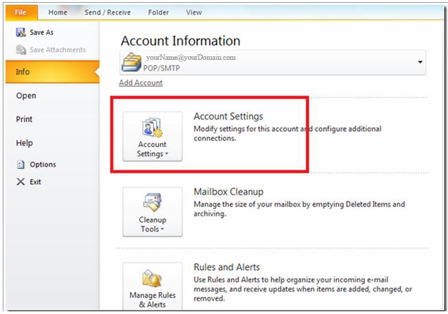448x314 pixels.
Task: Click the Cleanup Tools broom icon
Action: [x=153, y=202]
